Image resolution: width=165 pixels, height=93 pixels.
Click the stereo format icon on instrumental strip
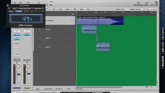[15, 85]
